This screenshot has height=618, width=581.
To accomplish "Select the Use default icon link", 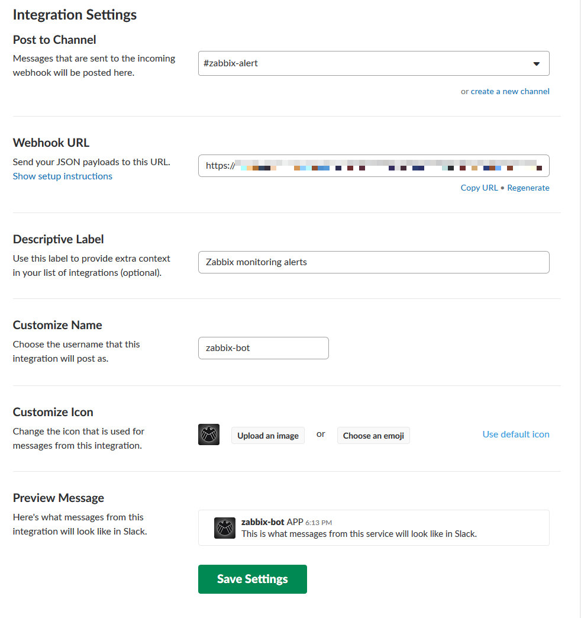I will 515,434.
